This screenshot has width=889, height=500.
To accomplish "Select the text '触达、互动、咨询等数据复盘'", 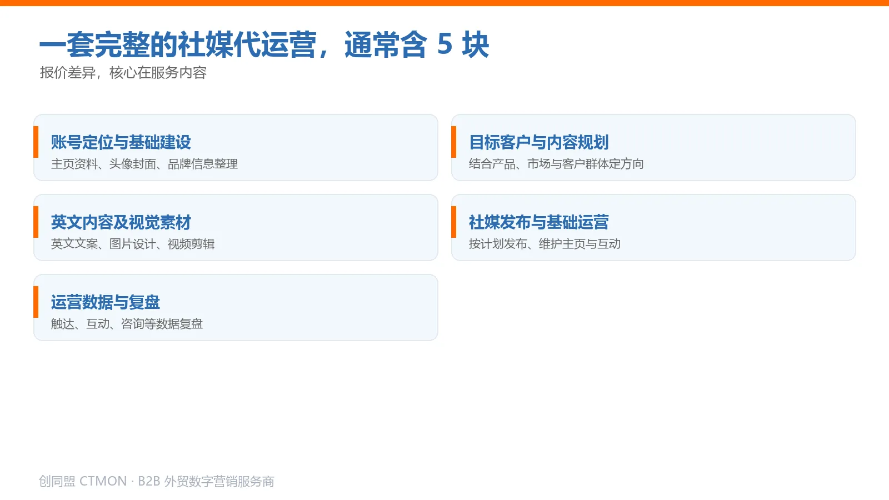I will [127, 324].
